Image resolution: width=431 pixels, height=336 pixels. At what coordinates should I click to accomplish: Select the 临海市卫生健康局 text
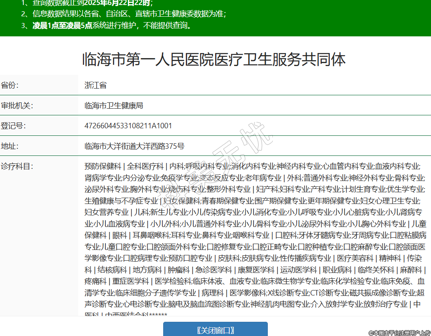pos(114,105)
